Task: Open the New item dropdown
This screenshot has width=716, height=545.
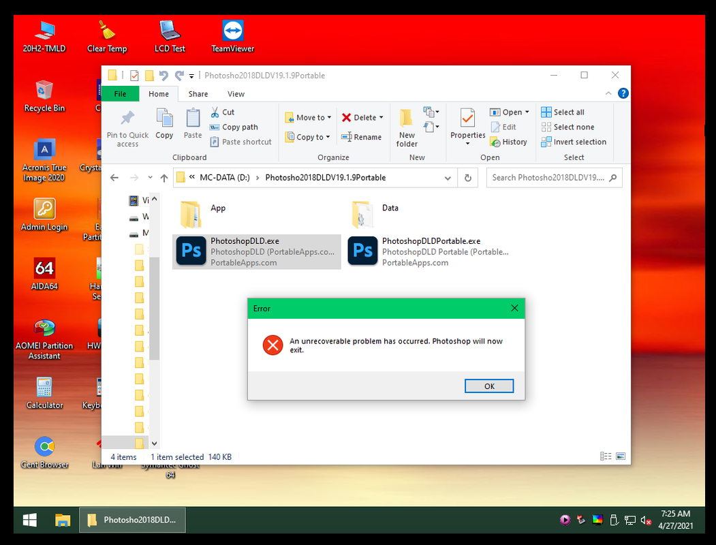Action: tap(431, 112)
